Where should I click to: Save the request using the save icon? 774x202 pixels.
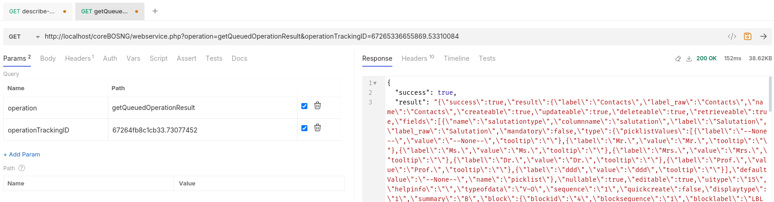point(748,36)
